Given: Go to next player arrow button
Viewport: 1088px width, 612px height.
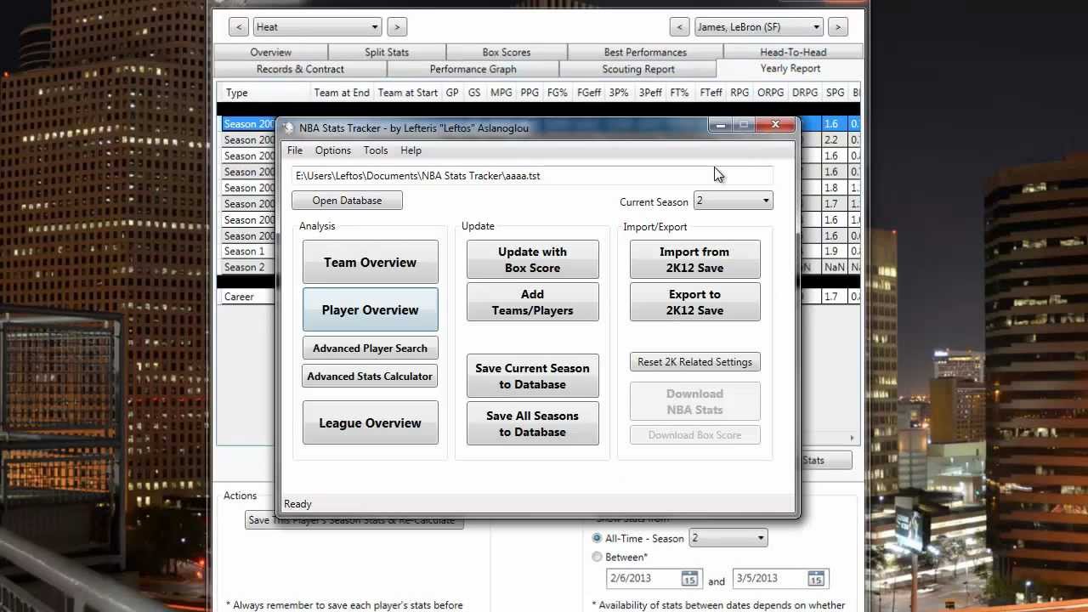Looking at the screenshot, I should point(837,27).
